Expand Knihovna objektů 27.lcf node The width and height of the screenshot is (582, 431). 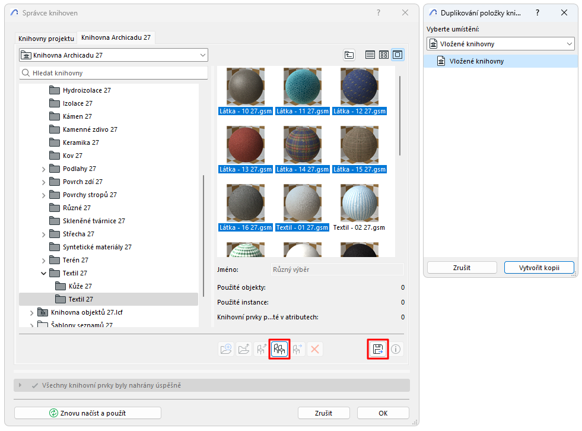click(x=31, y=313)
